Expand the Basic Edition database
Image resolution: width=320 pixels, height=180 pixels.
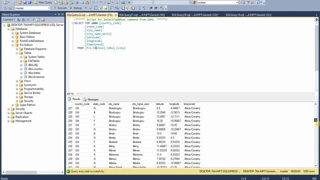(12, 37)
